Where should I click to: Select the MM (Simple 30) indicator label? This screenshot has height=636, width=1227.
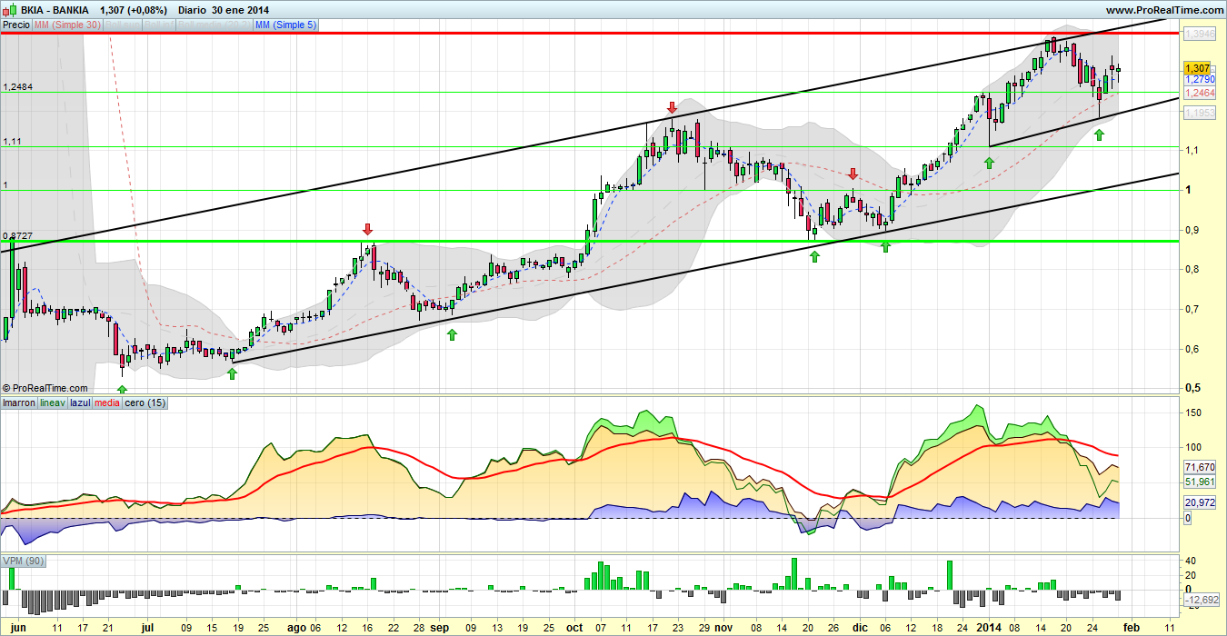pos(67,25)
